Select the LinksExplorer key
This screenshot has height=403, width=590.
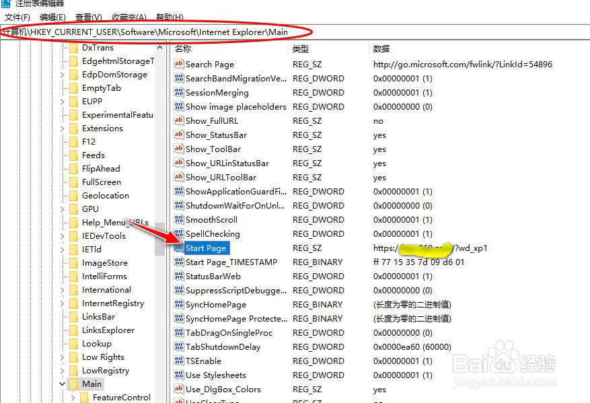(x=108, y=330)
